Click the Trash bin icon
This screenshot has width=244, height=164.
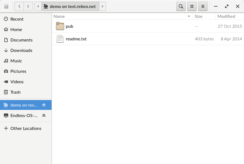[6, 92]
